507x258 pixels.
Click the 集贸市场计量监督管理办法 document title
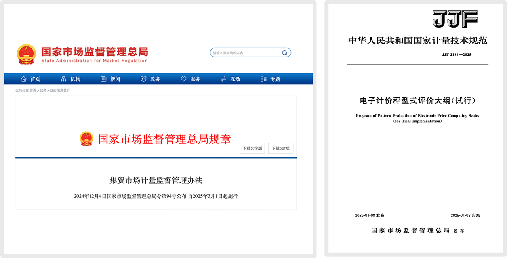(x=156, y=180)
